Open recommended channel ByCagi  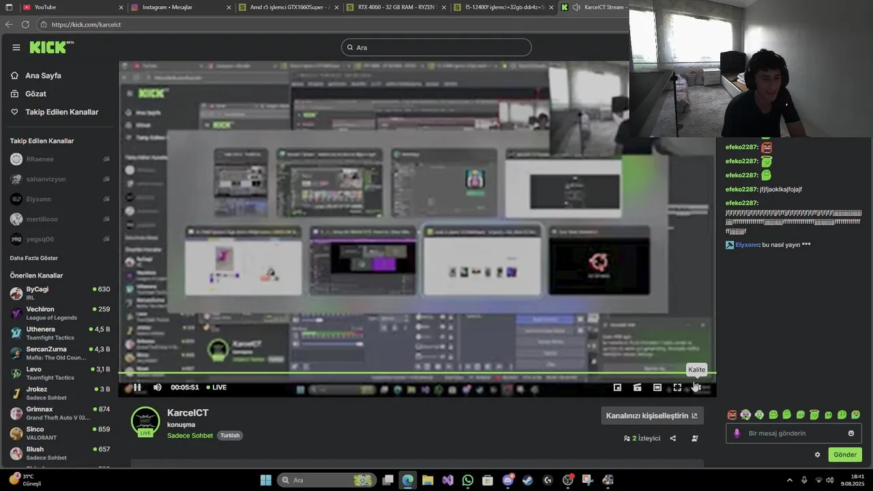[60, 293]
